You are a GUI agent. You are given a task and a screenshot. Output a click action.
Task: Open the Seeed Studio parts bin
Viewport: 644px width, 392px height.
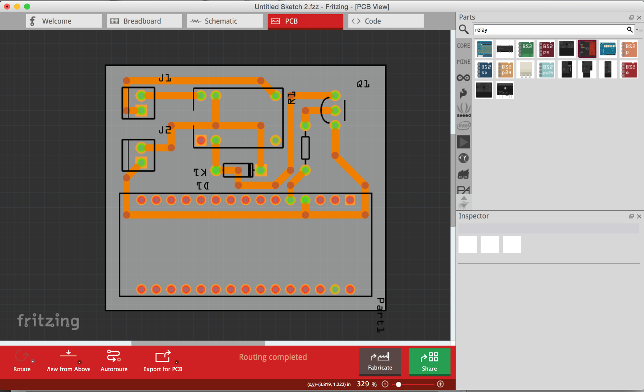(464, 109)
